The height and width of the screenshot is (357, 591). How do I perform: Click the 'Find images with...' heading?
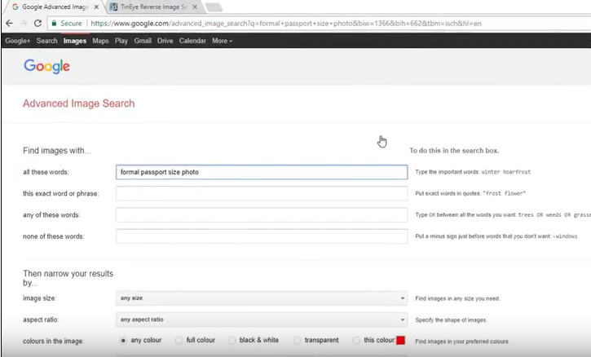[57, 151]
